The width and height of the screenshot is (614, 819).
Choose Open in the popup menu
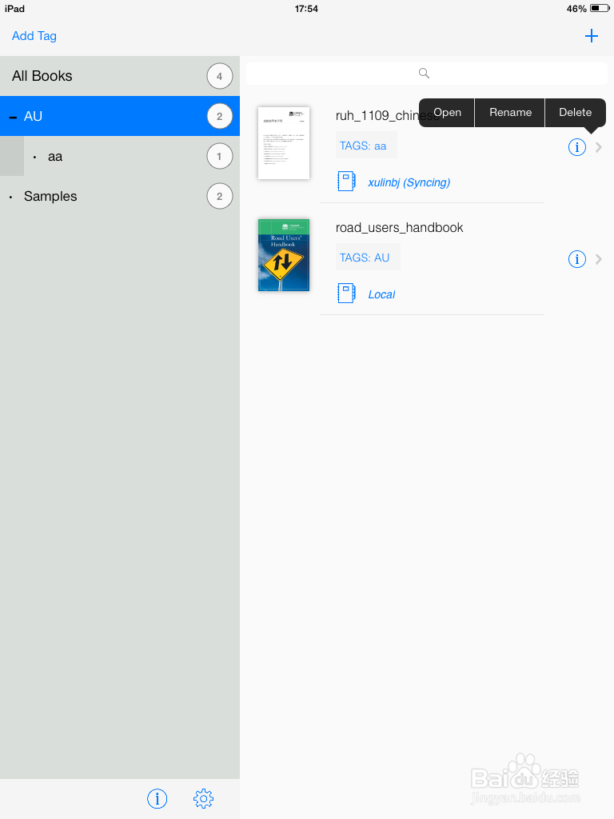click(447, 112)
